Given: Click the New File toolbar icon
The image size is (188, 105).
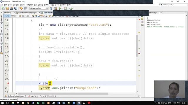Looking at the screenshot, I should (3, 8).
